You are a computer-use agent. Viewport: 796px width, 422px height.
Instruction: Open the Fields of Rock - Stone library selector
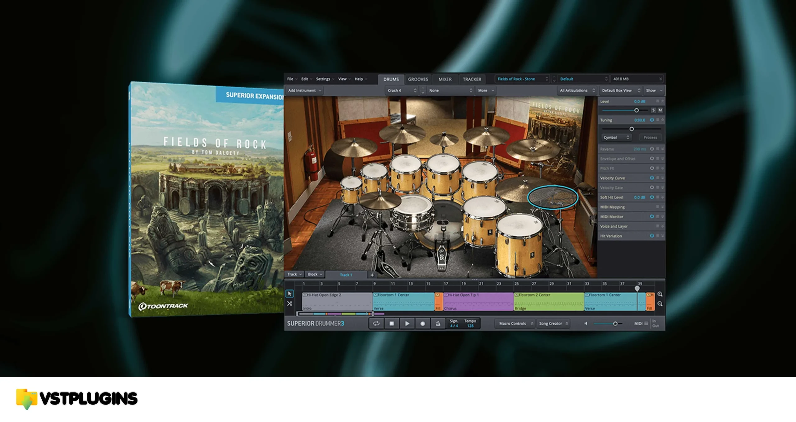pos(523,79)
